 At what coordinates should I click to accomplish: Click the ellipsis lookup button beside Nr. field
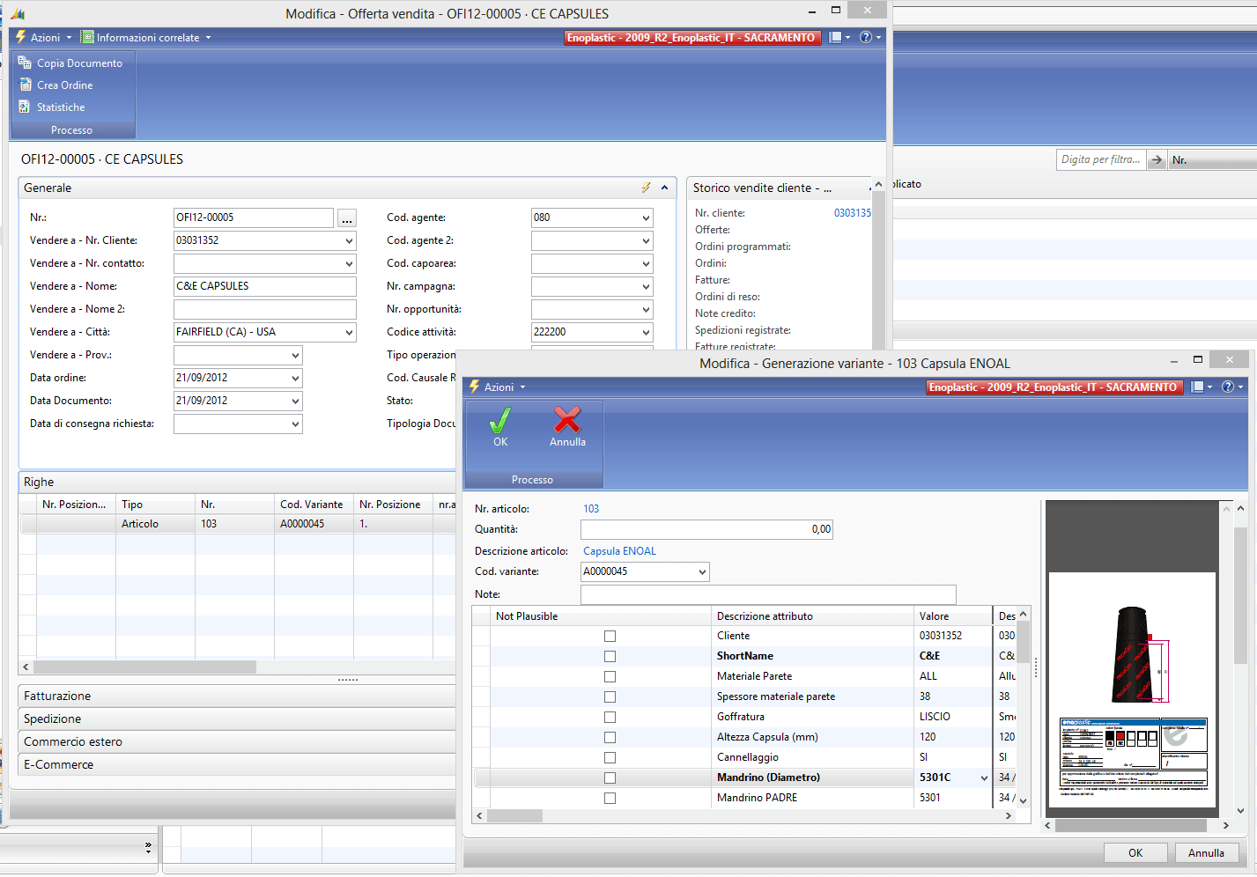click(x=346, y=218)
